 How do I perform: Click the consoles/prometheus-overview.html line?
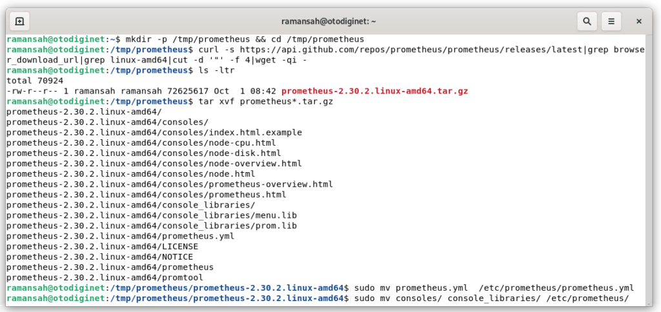tap(170, 184)
